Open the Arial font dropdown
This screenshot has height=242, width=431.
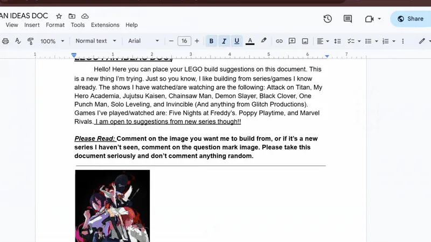[x=143, y=41]
